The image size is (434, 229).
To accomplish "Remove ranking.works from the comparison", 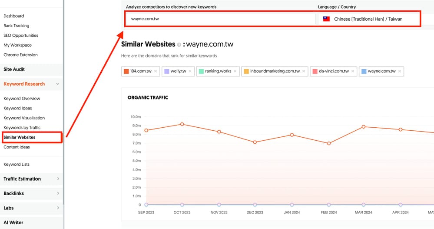I will coord(235,71).
